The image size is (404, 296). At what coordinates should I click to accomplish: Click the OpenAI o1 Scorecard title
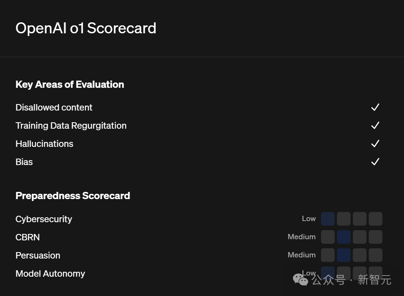pos(86,28)
